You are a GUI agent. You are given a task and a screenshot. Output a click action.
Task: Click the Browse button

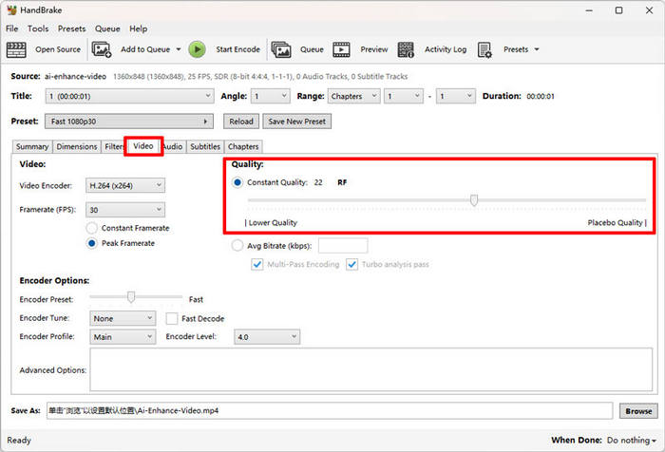pyautogui.click(x=638, y=411)
